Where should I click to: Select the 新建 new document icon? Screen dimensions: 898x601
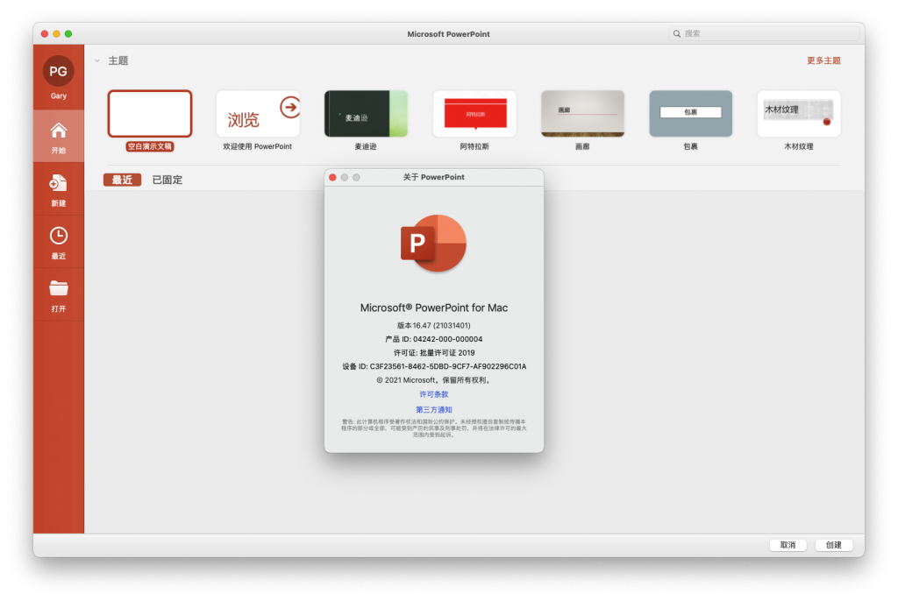tap(59, 183)
